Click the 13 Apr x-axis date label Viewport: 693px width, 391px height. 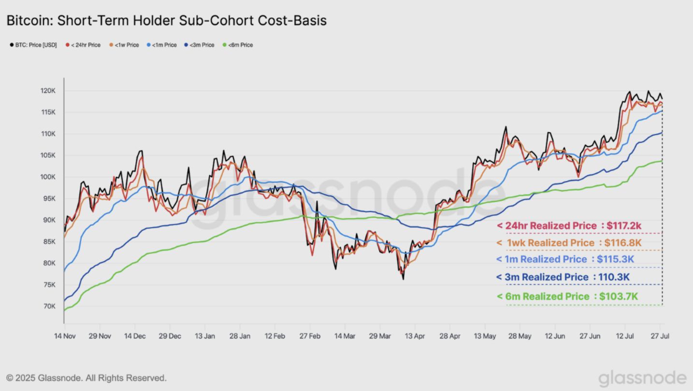(x=415, y=336)
